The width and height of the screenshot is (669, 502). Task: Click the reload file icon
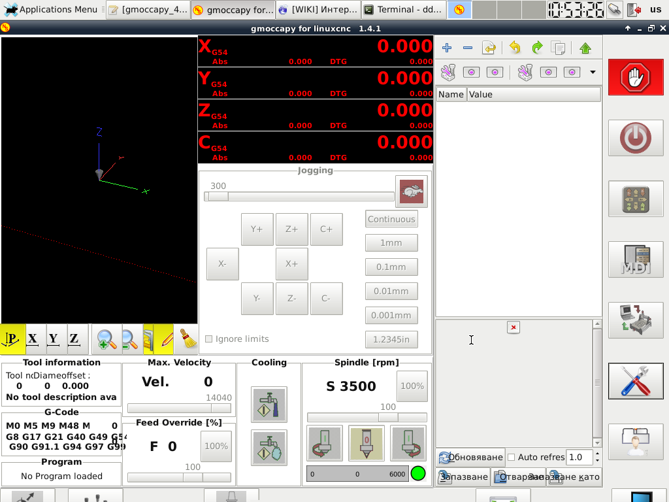point(489,48)
